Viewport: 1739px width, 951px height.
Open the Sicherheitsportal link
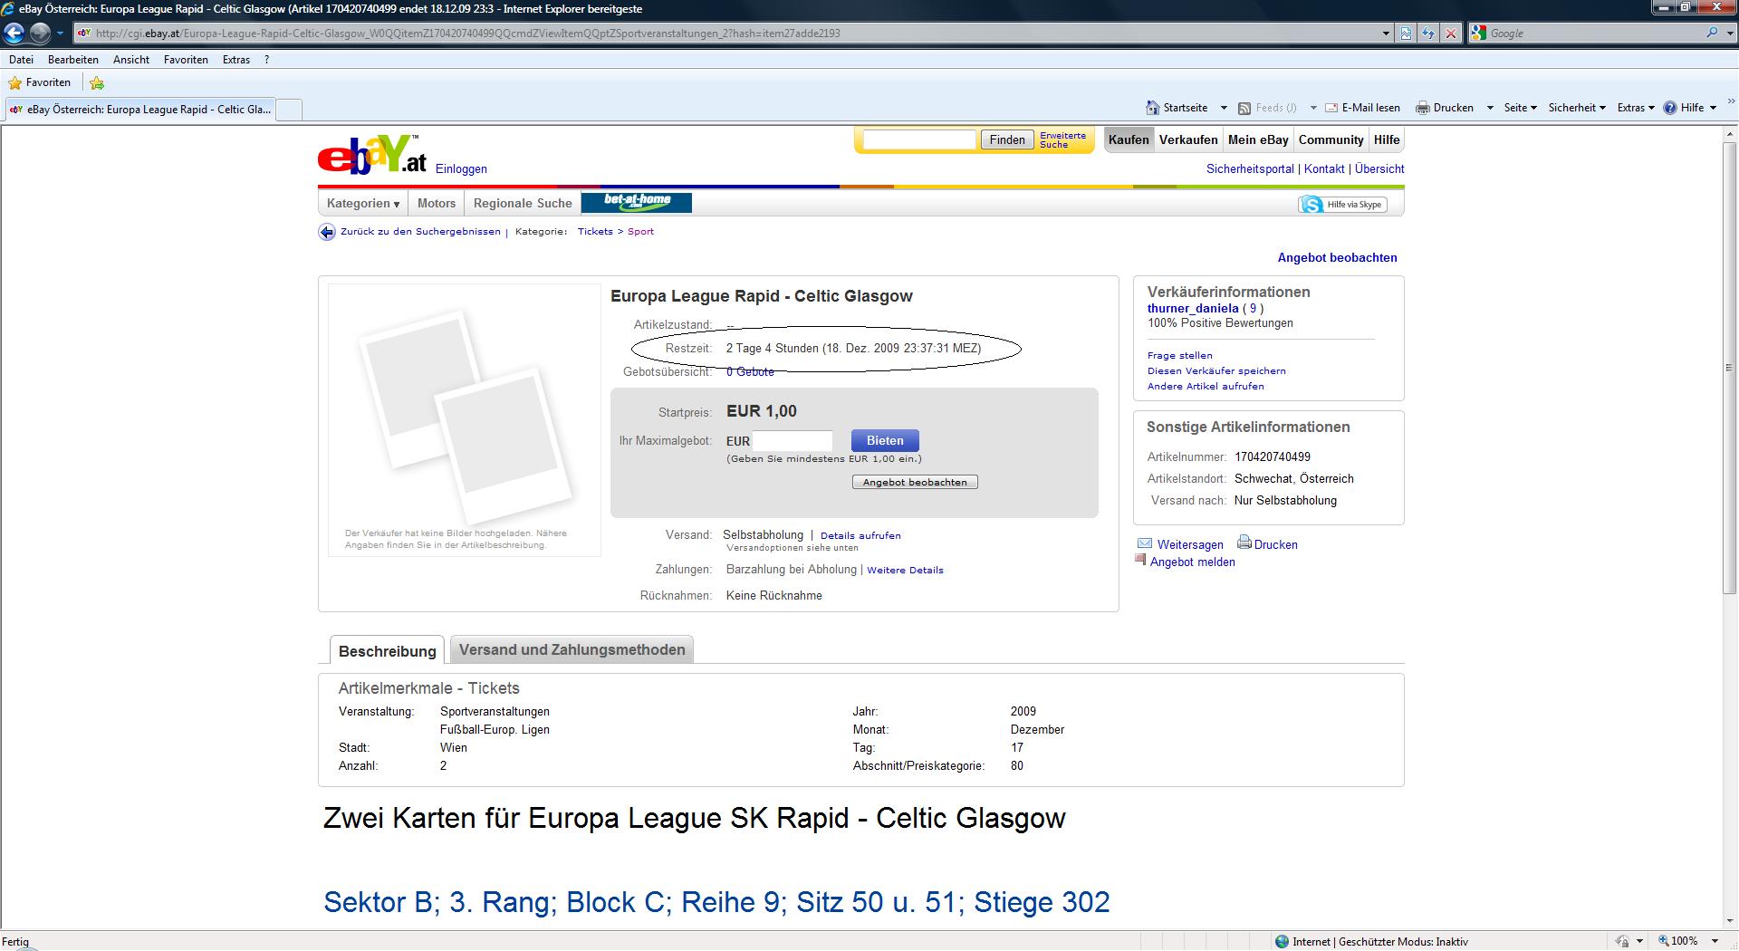pyautogui.click(x=1250, y=169)
